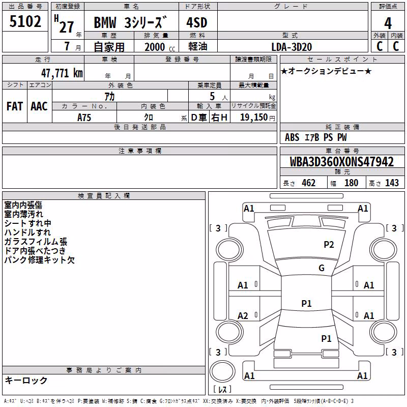407x407 pixels.
Task: Click the spare tire circle above レス
Action: 222,371
